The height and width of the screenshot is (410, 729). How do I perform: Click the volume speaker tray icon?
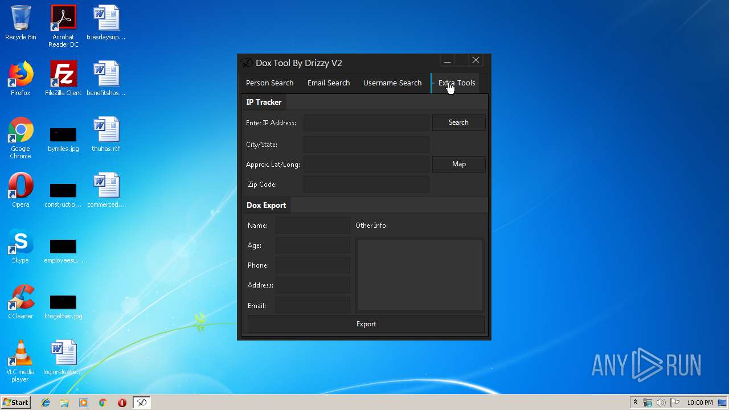click(661, 403)
